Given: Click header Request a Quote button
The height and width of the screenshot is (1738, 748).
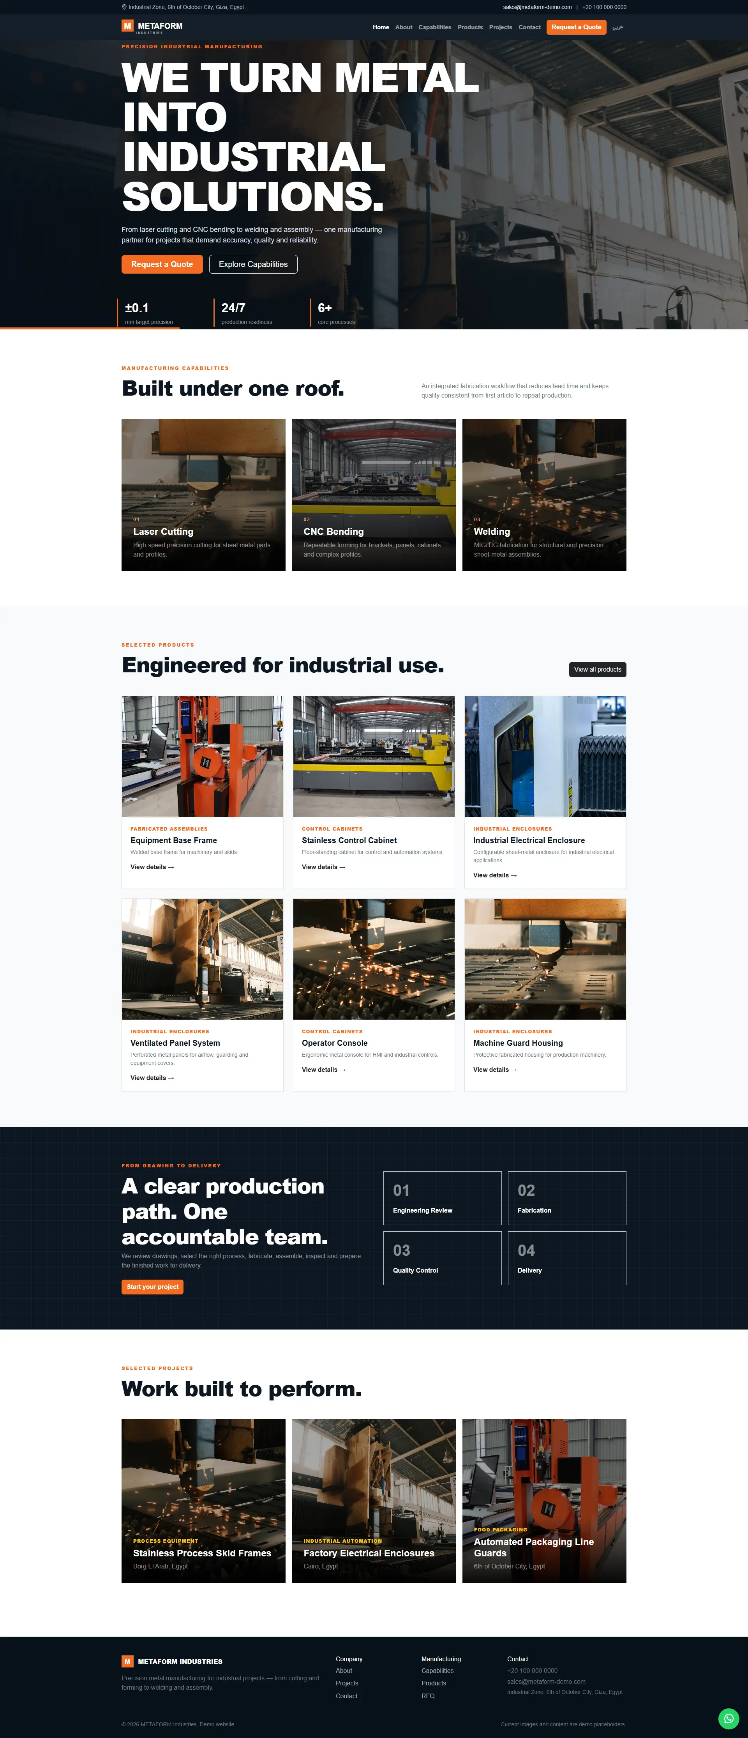Looking at the screenshot, I should click(576, 27).
